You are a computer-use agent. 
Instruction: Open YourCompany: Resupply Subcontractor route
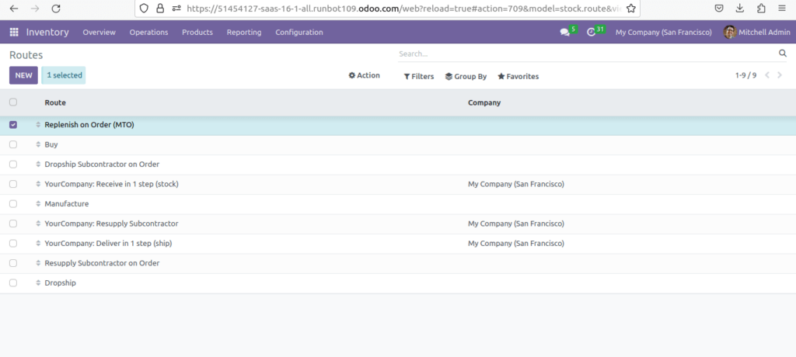pos(111,224)
